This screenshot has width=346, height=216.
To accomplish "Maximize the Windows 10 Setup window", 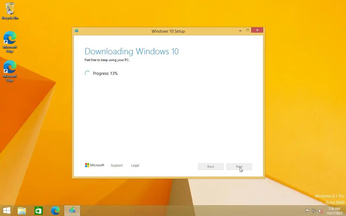I will (247, 30).
